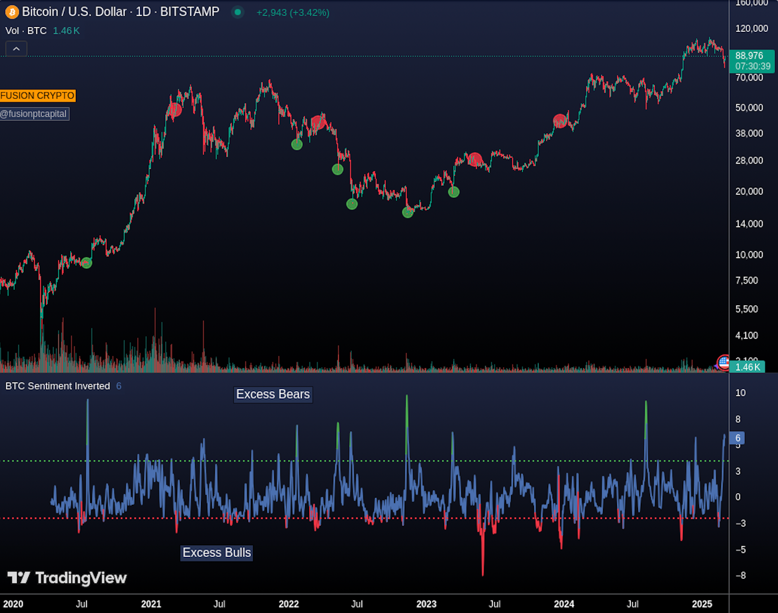Click the green market status dot
778x613 pixels.
click(x=237, y=12)
